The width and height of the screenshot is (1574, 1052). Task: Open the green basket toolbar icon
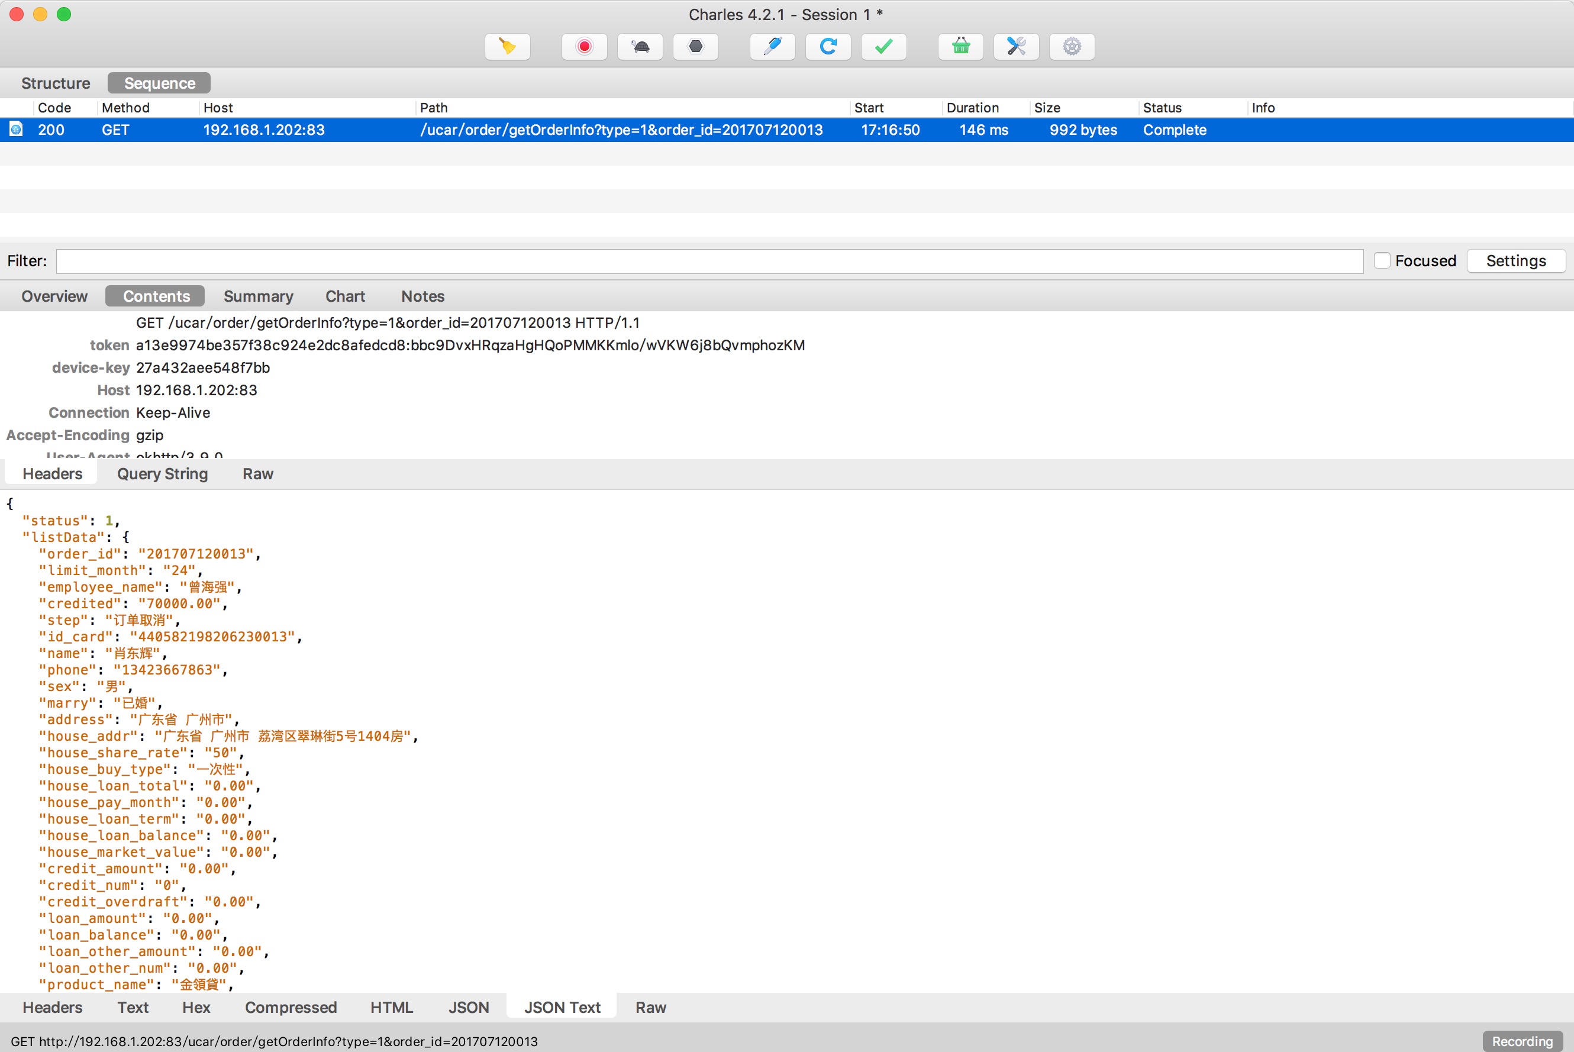(962, 46)
